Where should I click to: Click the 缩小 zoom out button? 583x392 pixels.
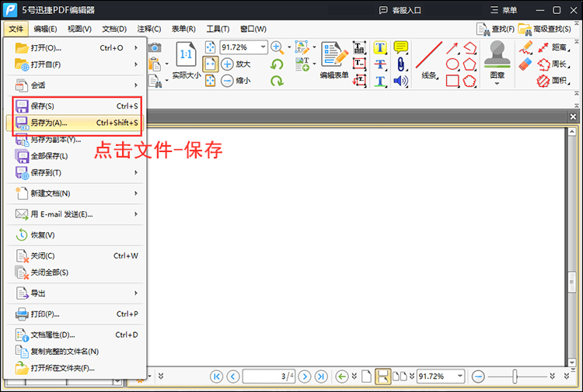pos(236,81)
